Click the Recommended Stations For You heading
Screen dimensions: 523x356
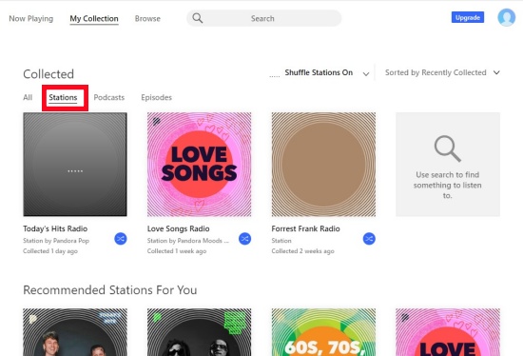[110, 290]
